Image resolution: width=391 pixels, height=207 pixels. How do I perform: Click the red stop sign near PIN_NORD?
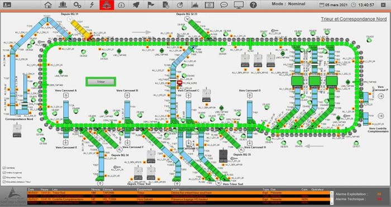[x=179, y=83]
